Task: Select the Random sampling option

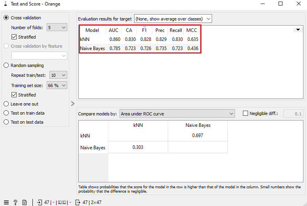Action: [x=6, y=65]
